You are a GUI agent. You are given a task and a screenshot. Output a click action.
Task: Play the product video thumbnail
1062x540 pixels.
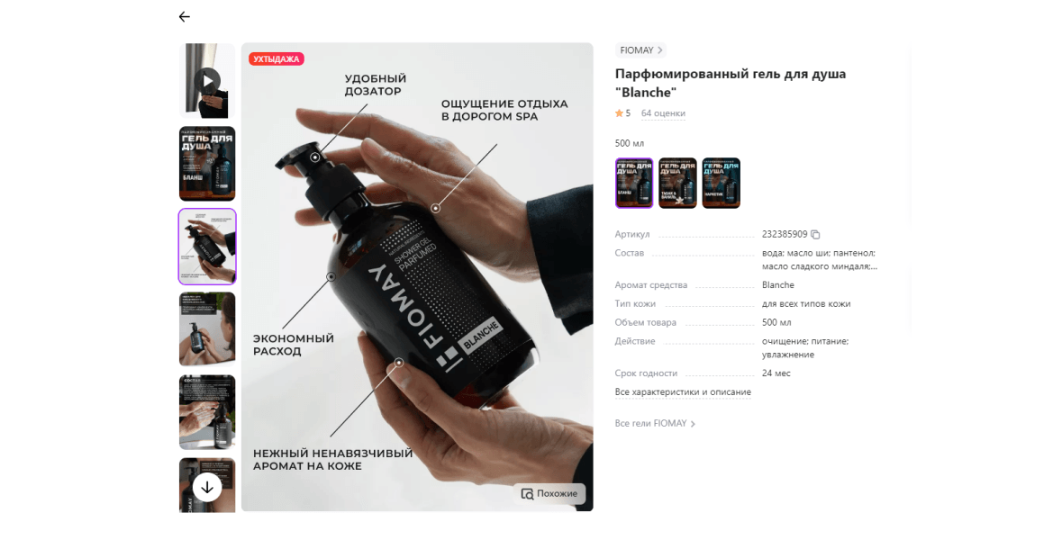[x=207, y=81]
